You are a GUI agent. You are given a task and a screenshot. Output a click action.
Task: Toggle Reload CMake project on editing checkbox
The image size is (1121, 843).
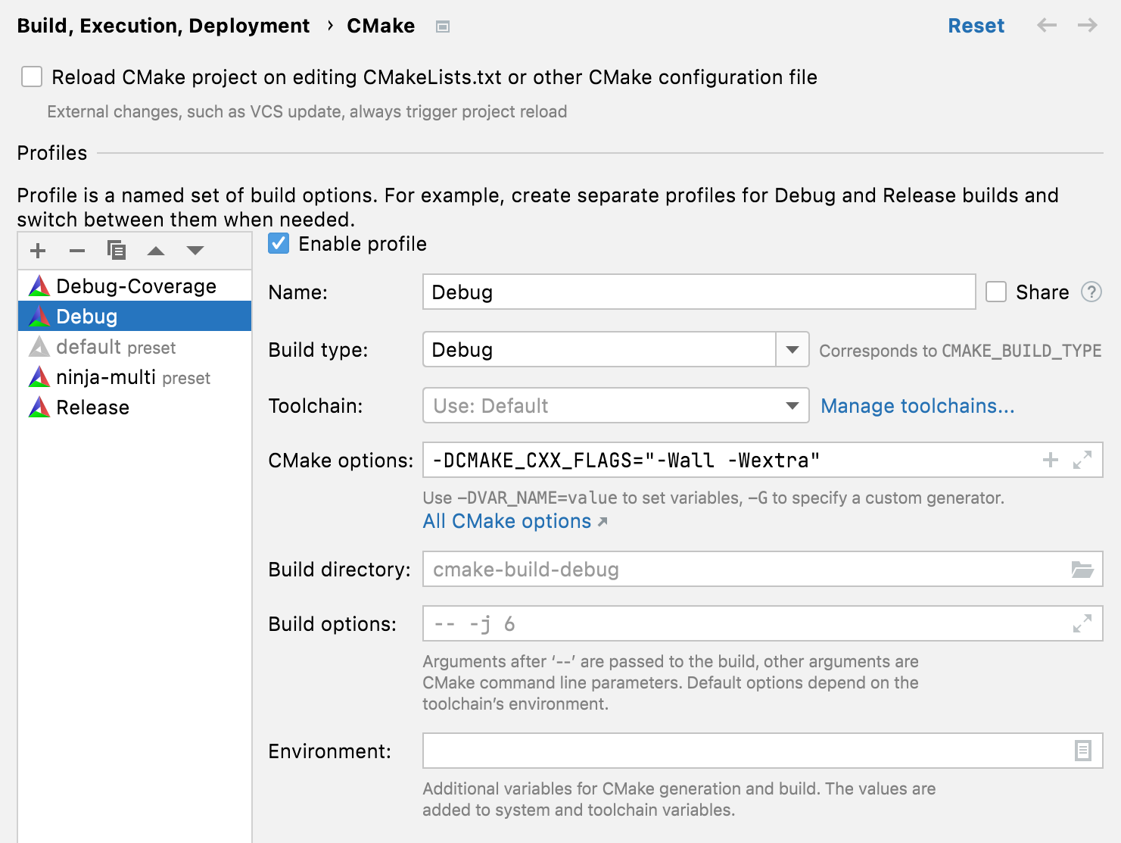pos(32,76)
